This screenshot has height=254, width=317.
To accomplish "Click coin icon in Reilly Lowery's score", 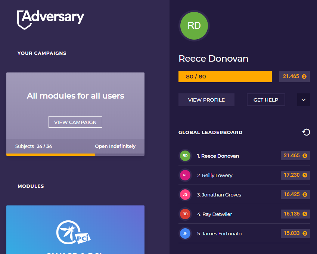I will 305,175.
